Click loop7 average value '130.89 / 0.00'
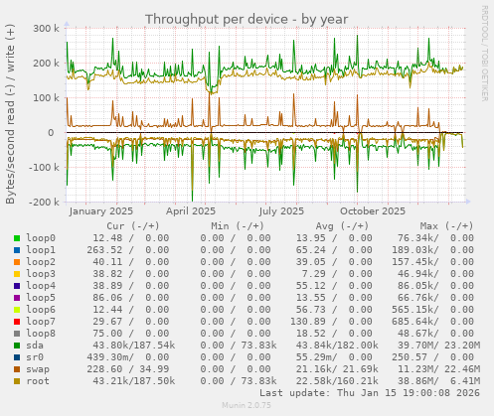 point(331,322)
